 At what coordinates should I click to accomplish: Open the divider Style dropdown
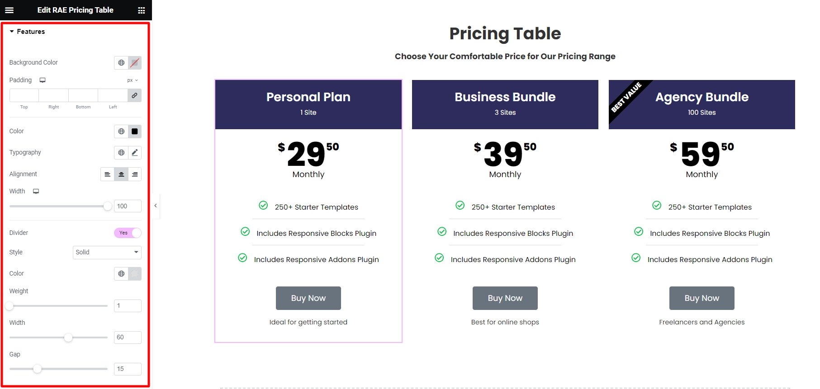107,253
